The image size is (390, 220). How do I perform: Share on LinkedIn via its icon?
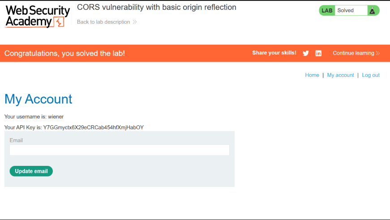tap(318, 53)
